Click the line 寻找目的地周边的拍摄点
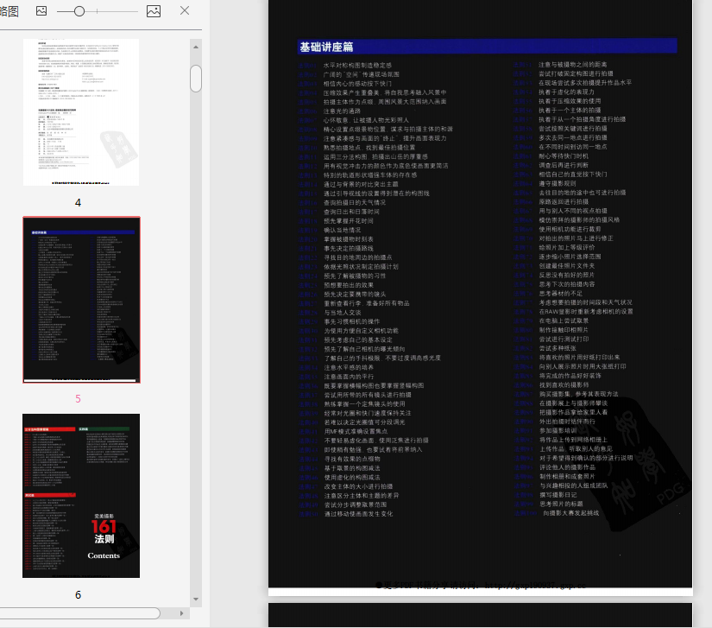 [x=358, y=257]
